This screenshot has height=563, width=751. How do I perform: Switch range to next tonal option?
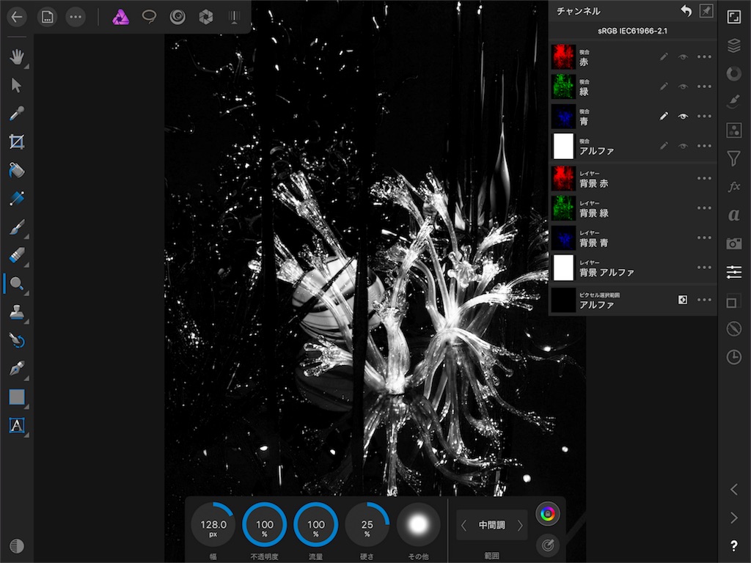520,526
